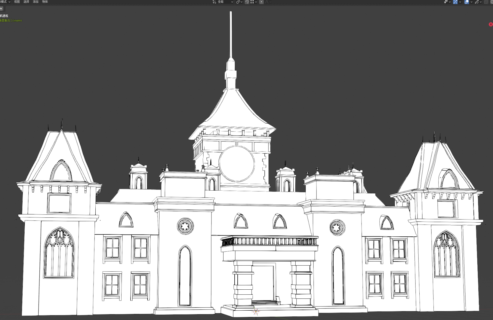Screen dimensions: 493x320
Task: Open the snapping grid options dropdown
Action: tap(254, 2)
